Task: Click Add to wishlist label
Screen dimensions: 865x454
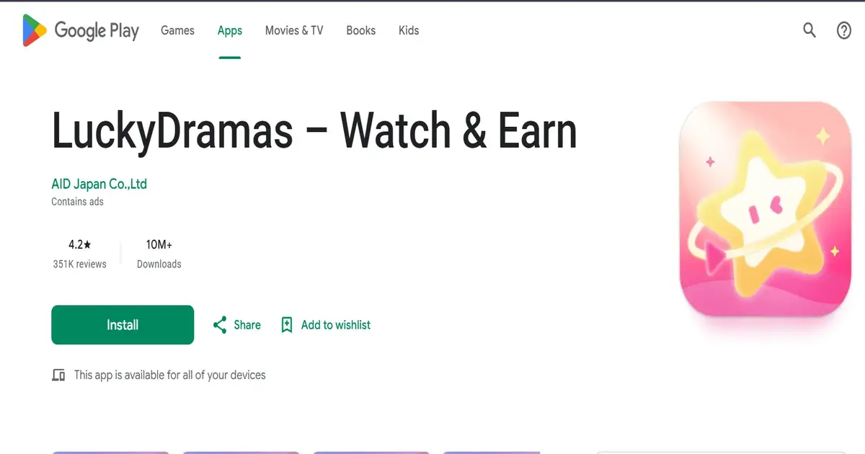Action: 336,325
